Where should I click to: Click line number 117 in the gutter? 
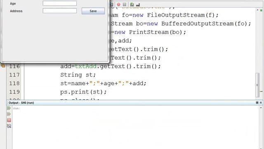coord(14,75)
